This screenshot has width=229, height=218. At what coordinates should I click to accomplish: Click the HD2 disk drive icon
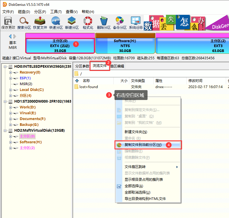pos(10,130)
